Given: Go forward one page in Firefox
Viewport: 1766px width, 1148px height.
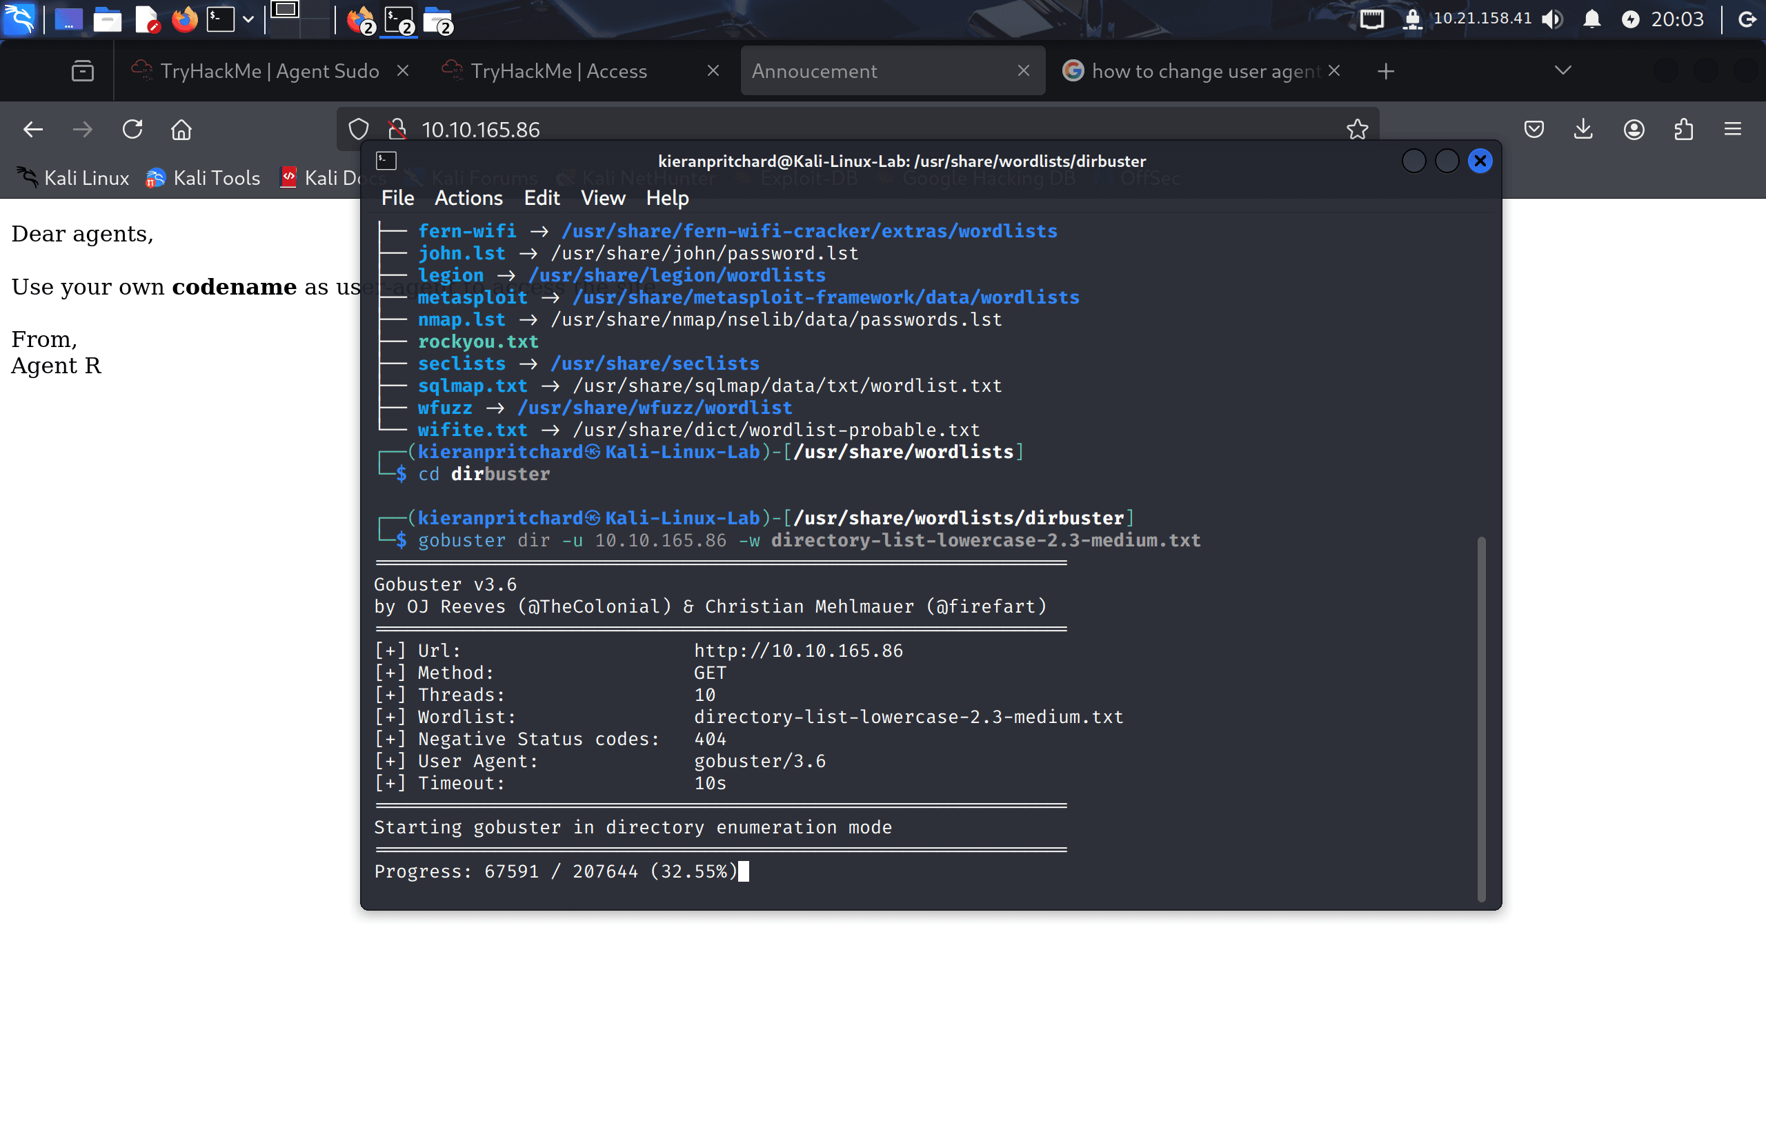Looking at the screenshot, I should click(x=82, y=130).
